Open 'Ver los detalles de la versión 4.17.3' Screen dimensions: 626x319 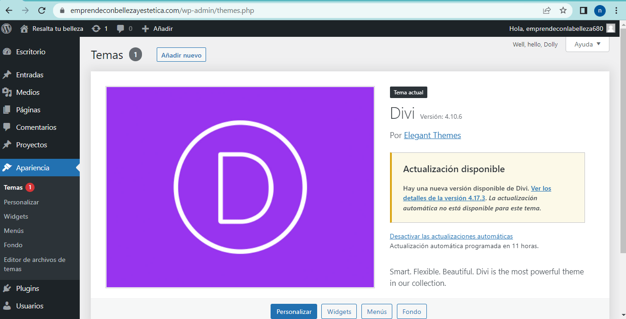click(x=477, y=193)
